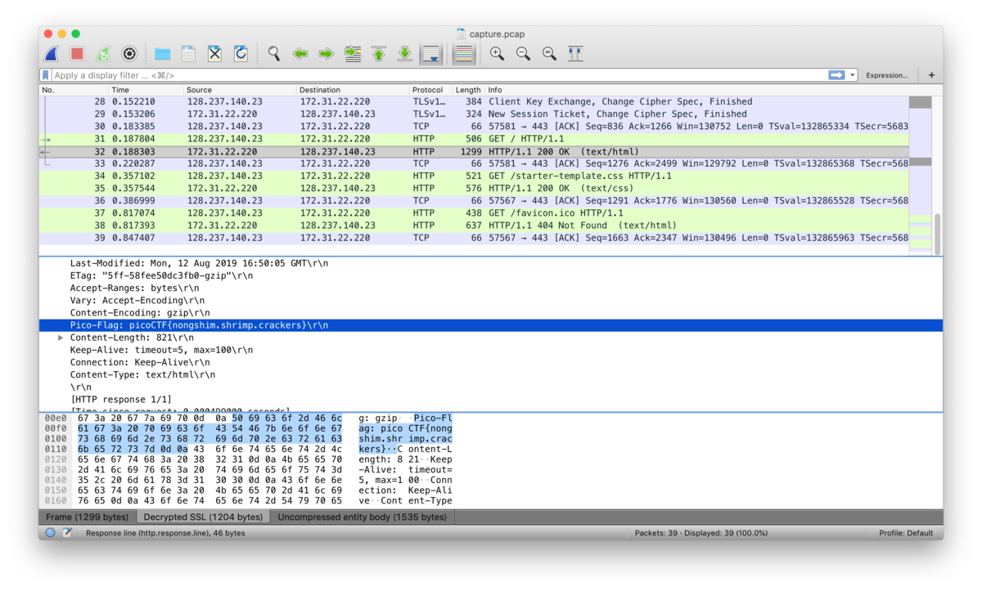This screenshot has width=982, height=591.
Task: Sort by the Protocol column header
Action: pyautogui.click(x=431, y=90)
